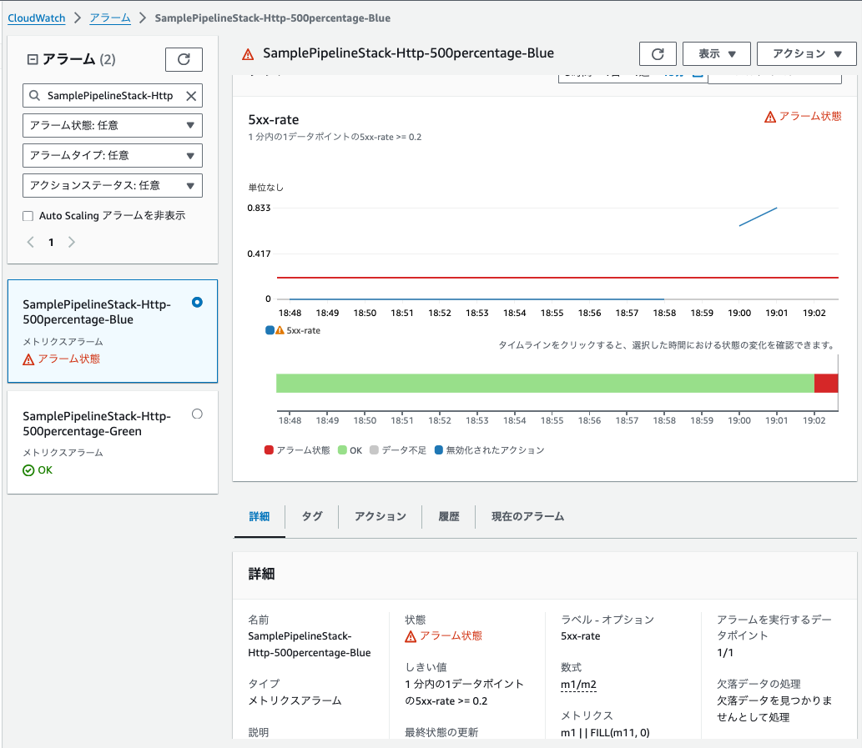Refresh the alarm list in the sidebar
862x748 pixels.
[x=184, y=59]
